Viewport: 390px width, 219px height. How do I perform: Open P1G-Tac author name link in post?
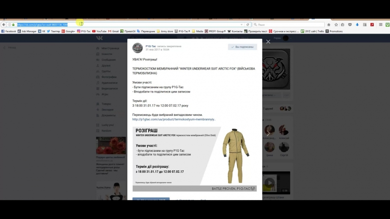(151, 46)
